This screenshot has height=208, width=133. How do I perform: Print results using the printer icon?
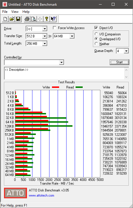click(27, 19)
